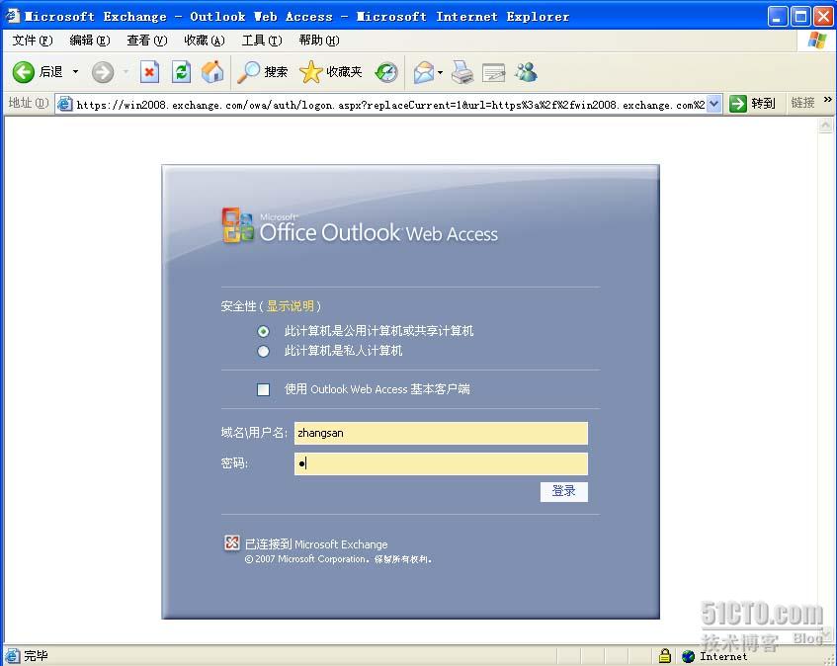Open the 帮助(H) menu

(318, 41)
